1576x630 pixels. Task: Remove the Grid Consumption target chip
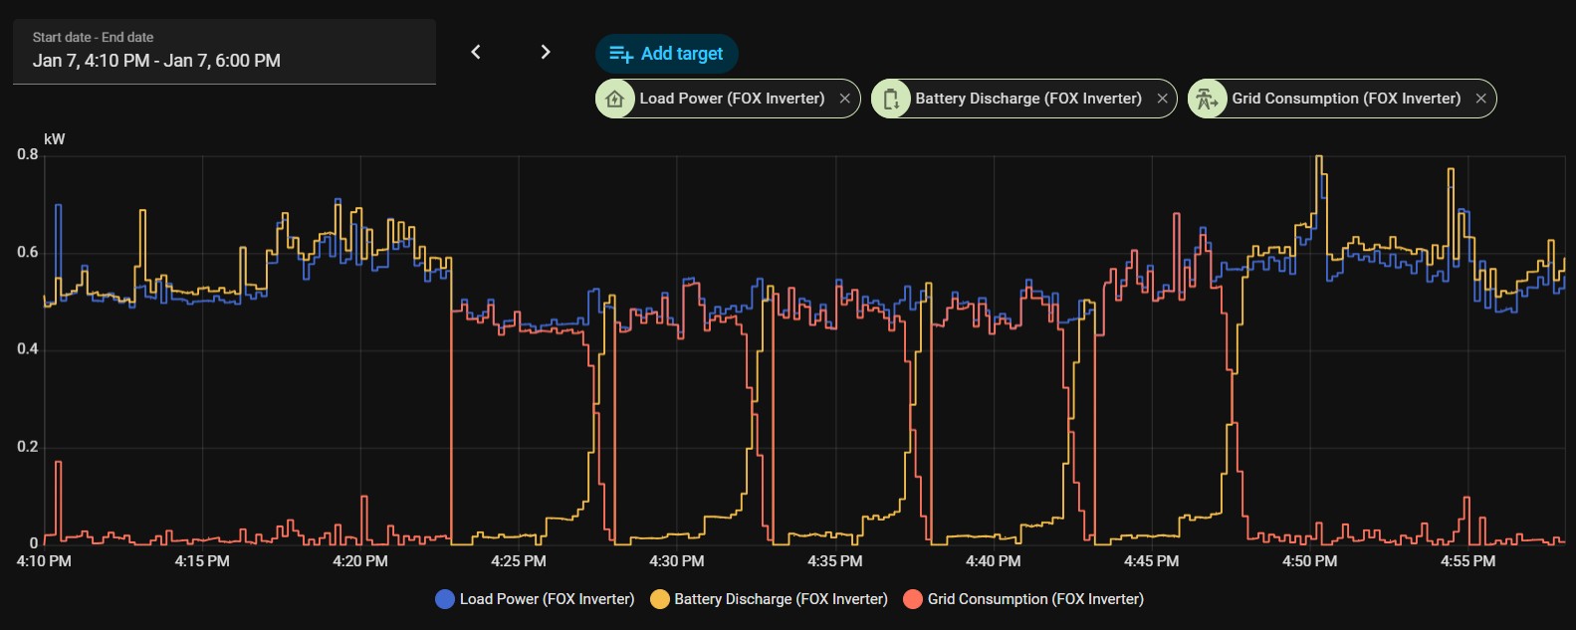pyautogui.click(x=1480, y=99)
